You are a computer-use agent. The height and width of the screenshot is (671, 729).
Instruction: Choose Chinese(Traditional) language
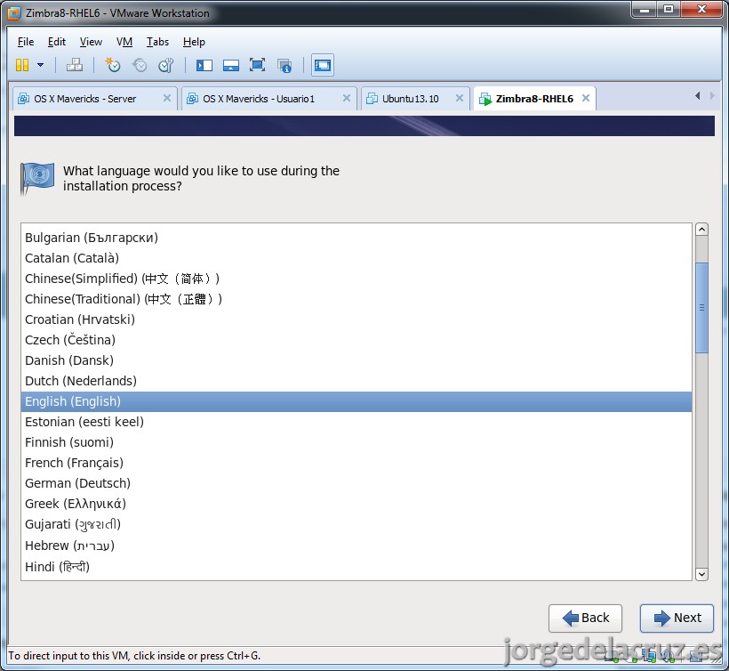click(356, 299)
